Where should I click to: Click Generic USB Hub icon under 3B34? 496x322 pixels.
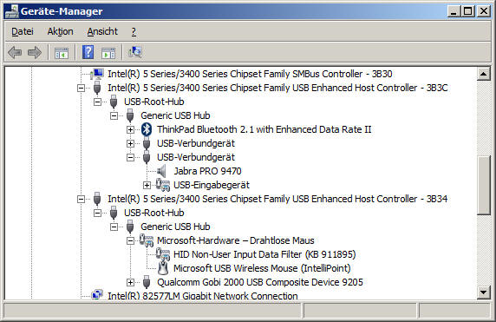[130, 227]
